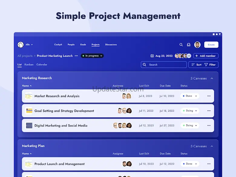Change Done status of Market Research
Screen dimensions: 236x177
pos(190,96)
